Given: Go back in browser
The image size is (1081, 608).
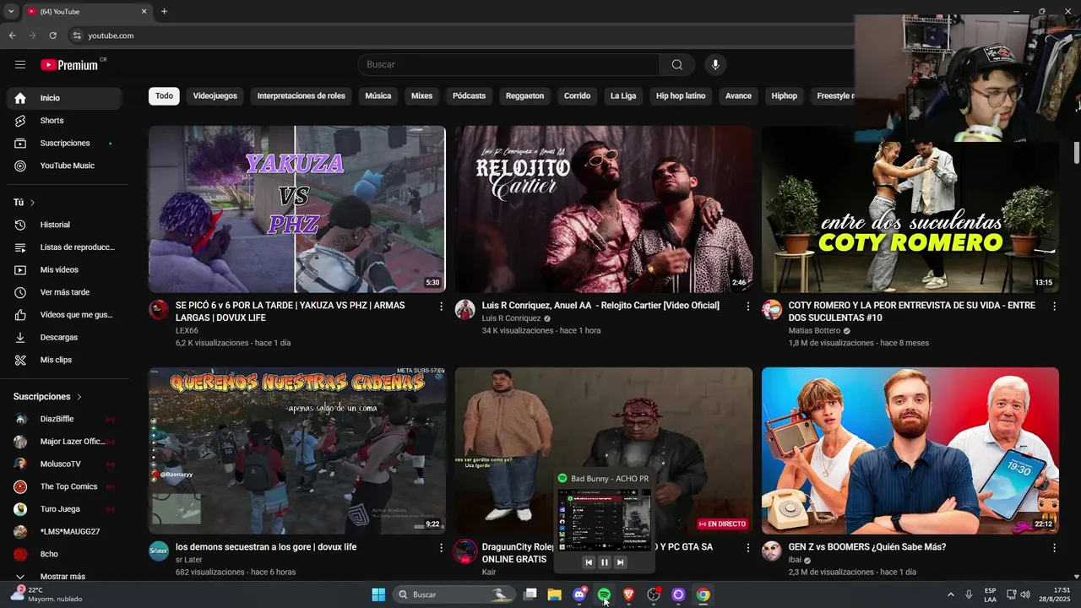Looking at the screenshot, I should pyautogui.click(x=12, y=35).
